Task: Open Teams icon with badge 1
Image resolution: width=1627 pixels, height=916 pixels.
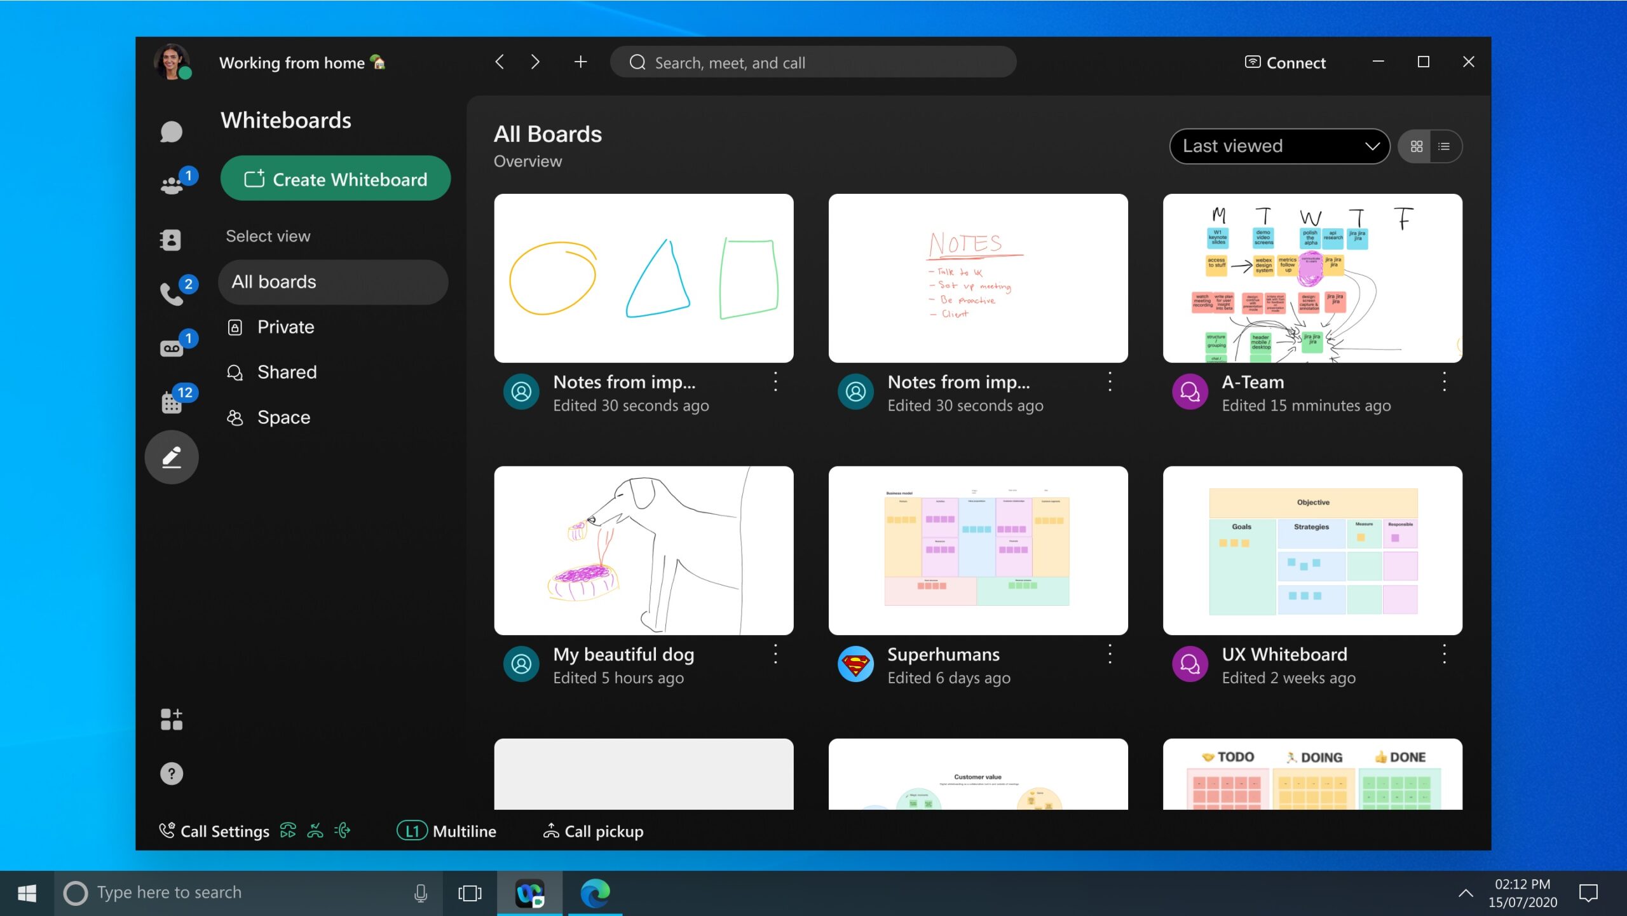Action: click(x=172, y=185)
